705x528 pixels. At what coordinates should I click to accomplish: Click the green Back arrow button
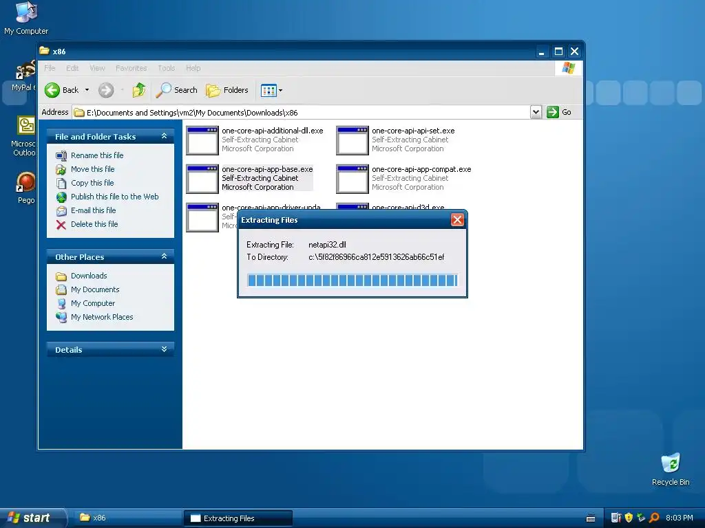(52, 90)
